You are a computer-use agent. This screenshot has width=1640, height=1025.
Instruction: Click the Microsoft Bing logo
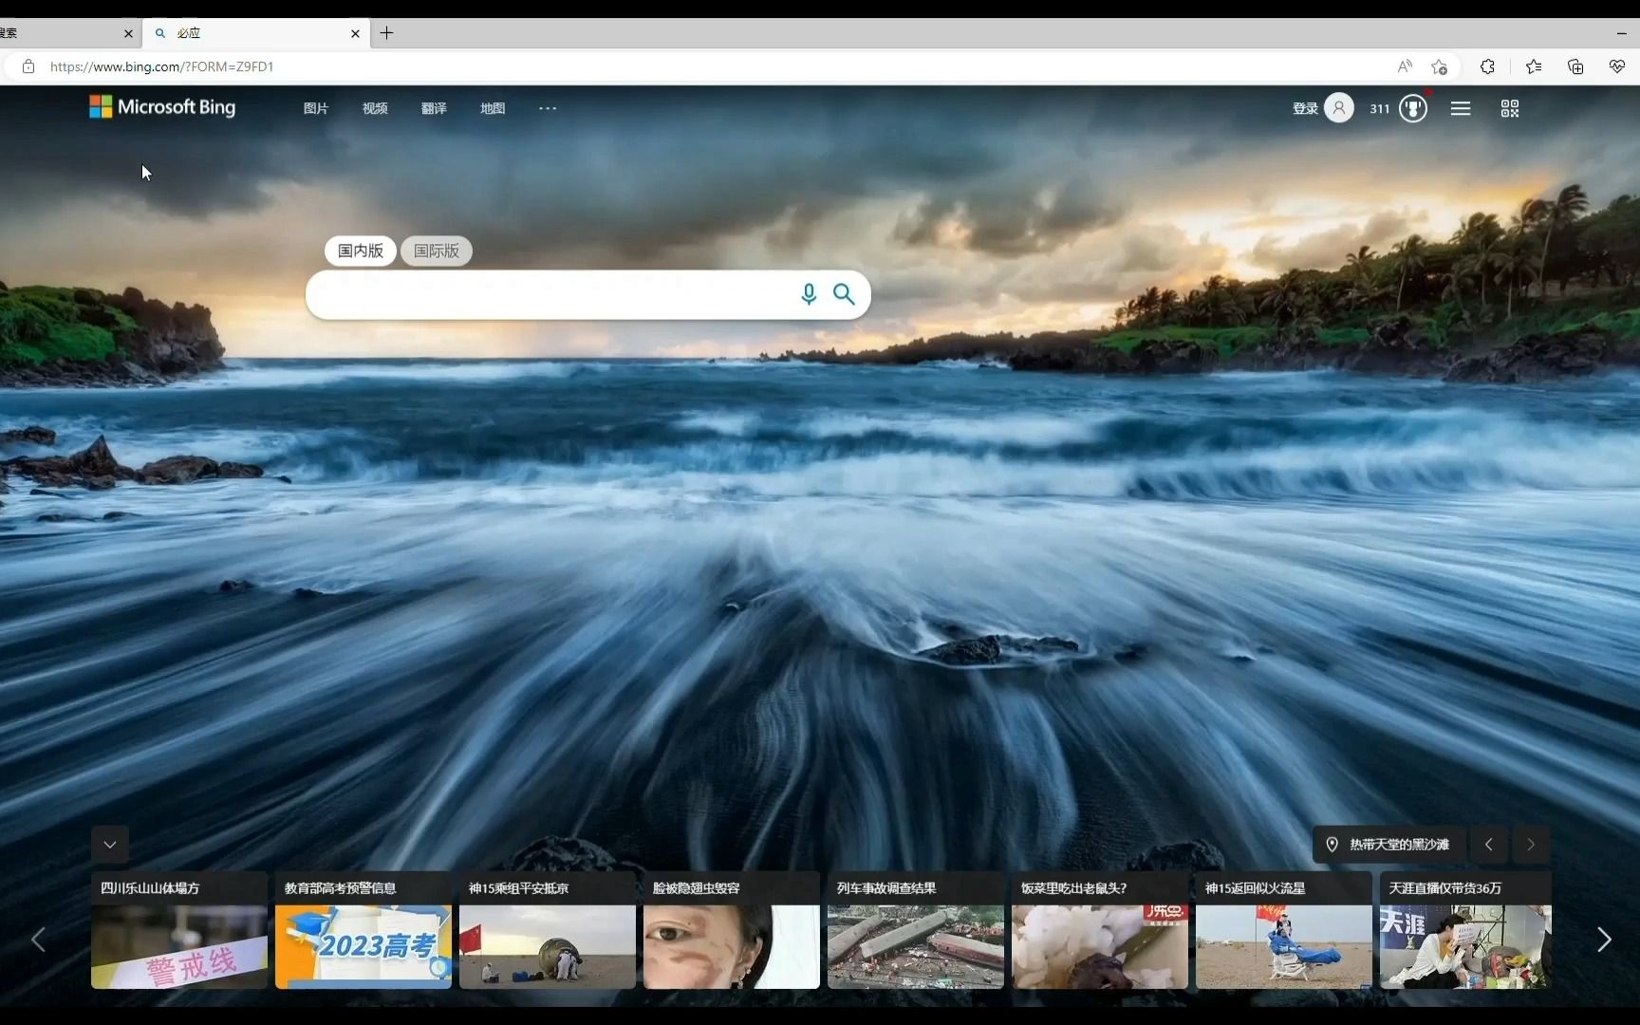coord(162,107)
